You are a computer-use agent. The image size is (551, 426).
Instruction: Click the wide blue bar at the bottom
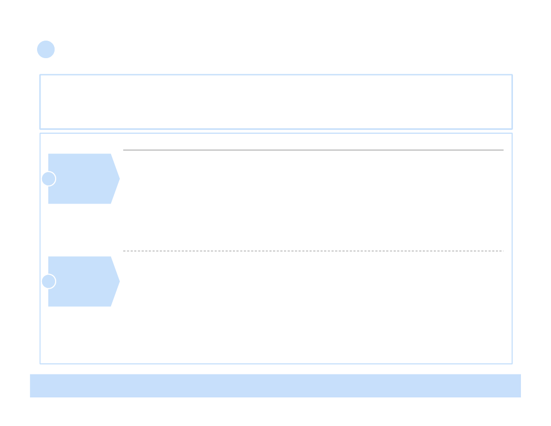click(x=275, y=385)
